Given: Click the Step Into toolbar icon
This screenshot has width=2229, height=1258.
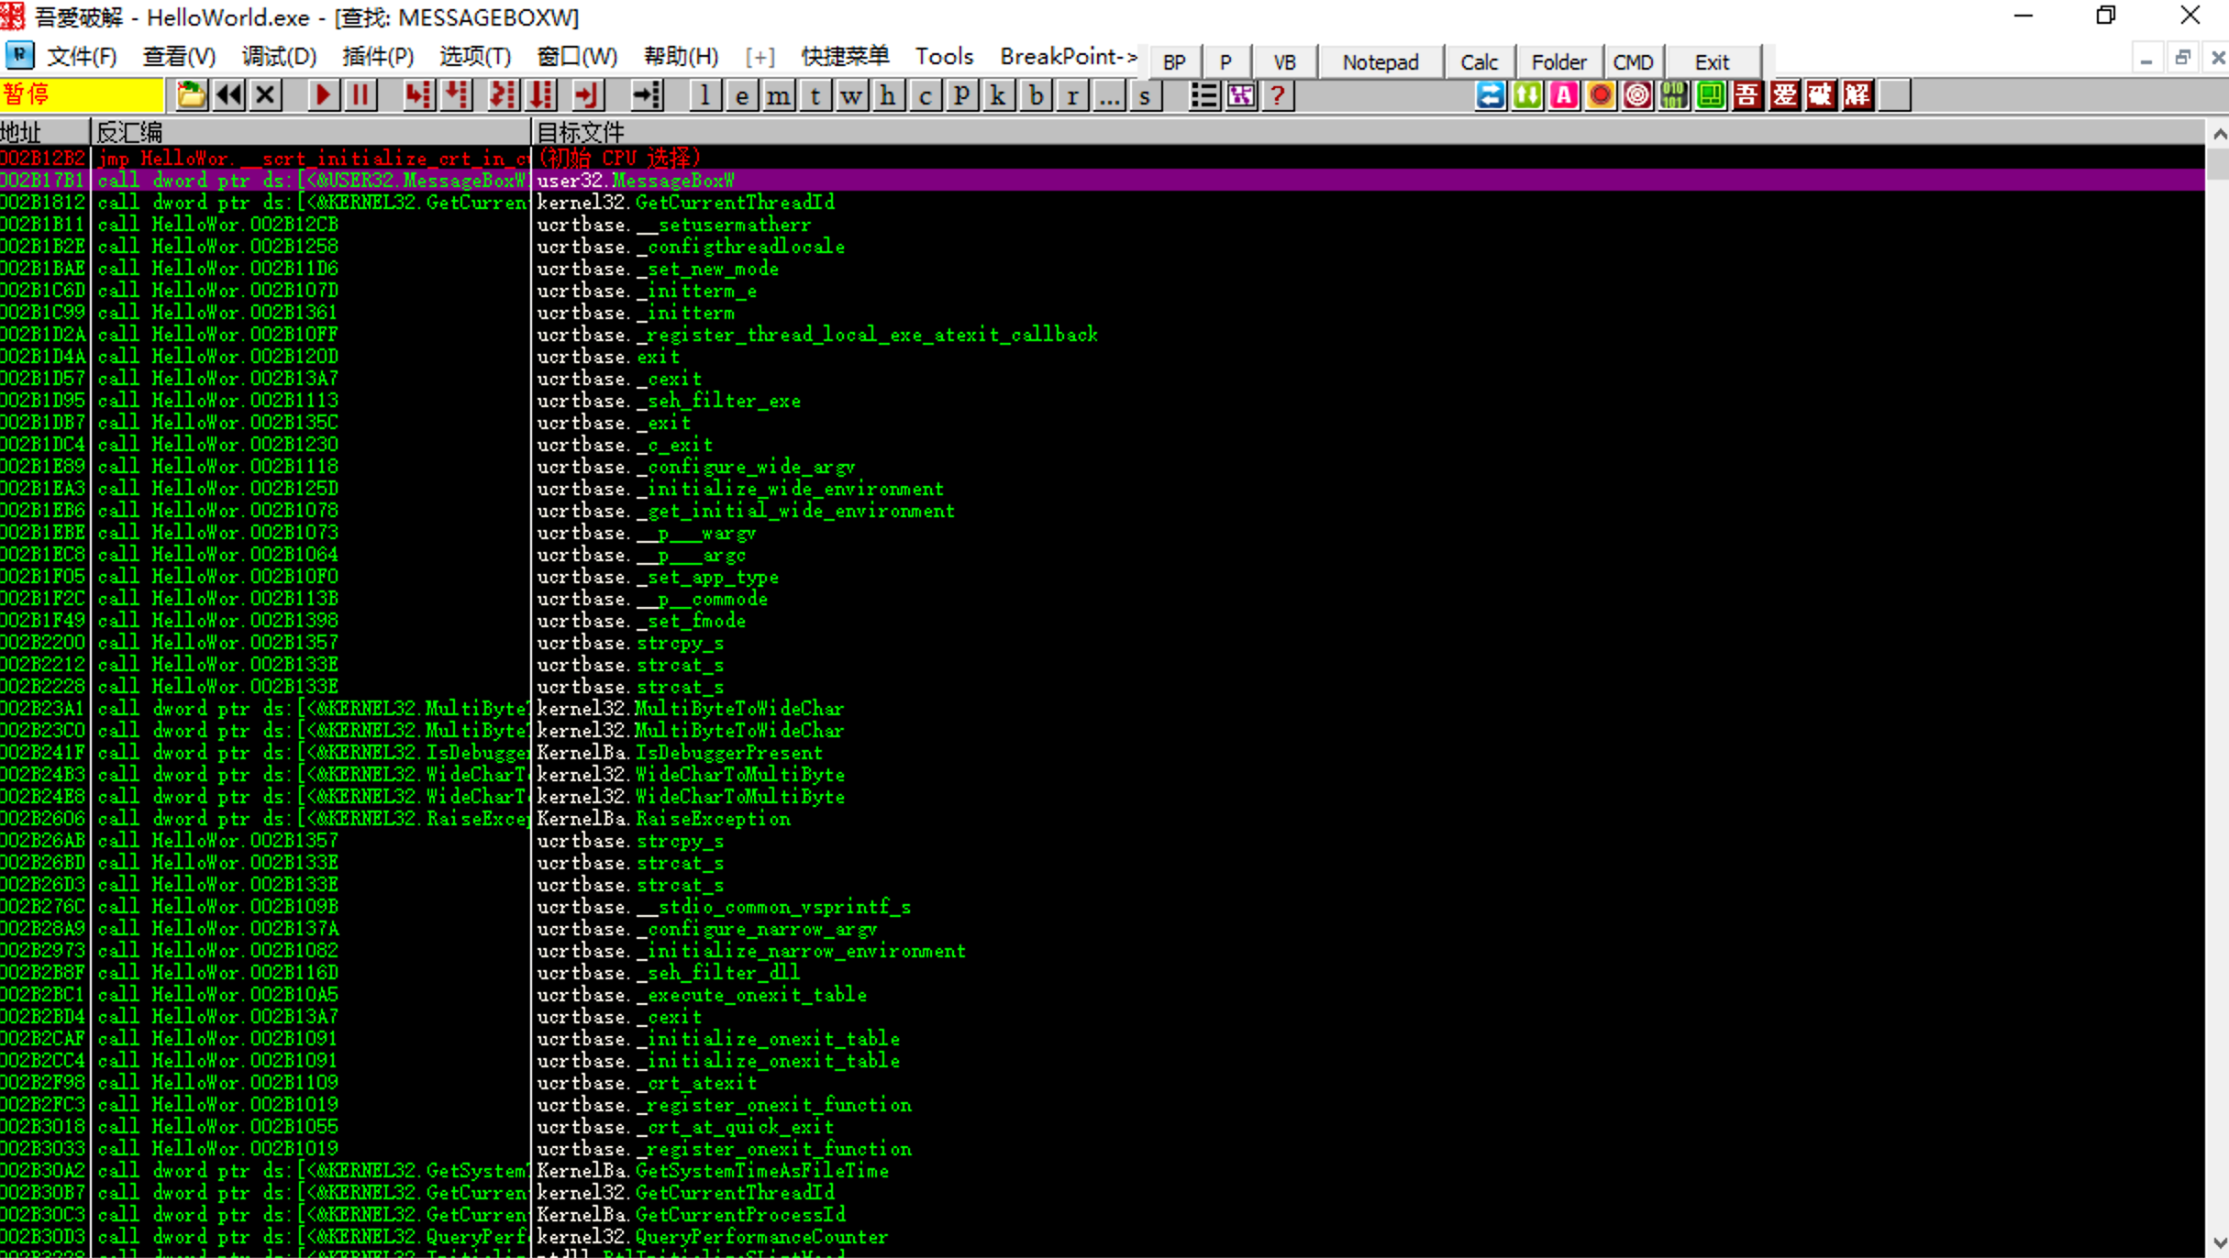Looking at the screenshot, I should (417, 95).
